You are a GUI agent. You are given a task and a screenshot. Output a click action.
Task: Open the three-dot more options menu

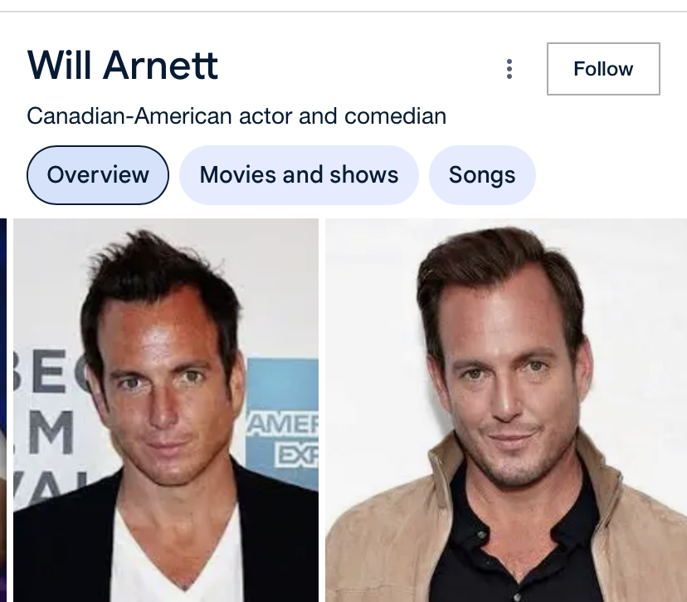click(509, 69)
